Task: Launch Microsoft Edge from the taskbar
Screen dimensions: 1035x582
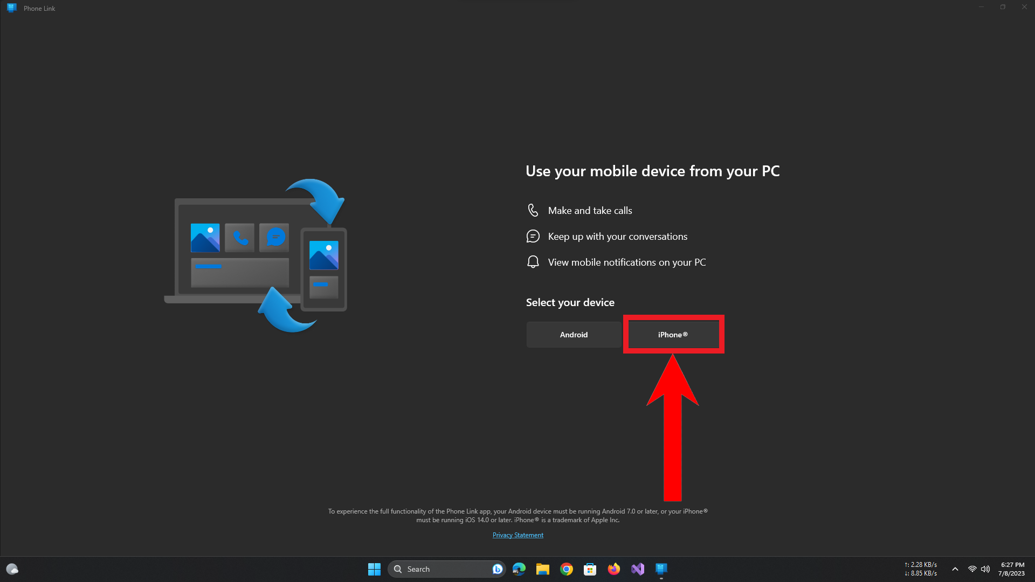Action: pos(519,569)
